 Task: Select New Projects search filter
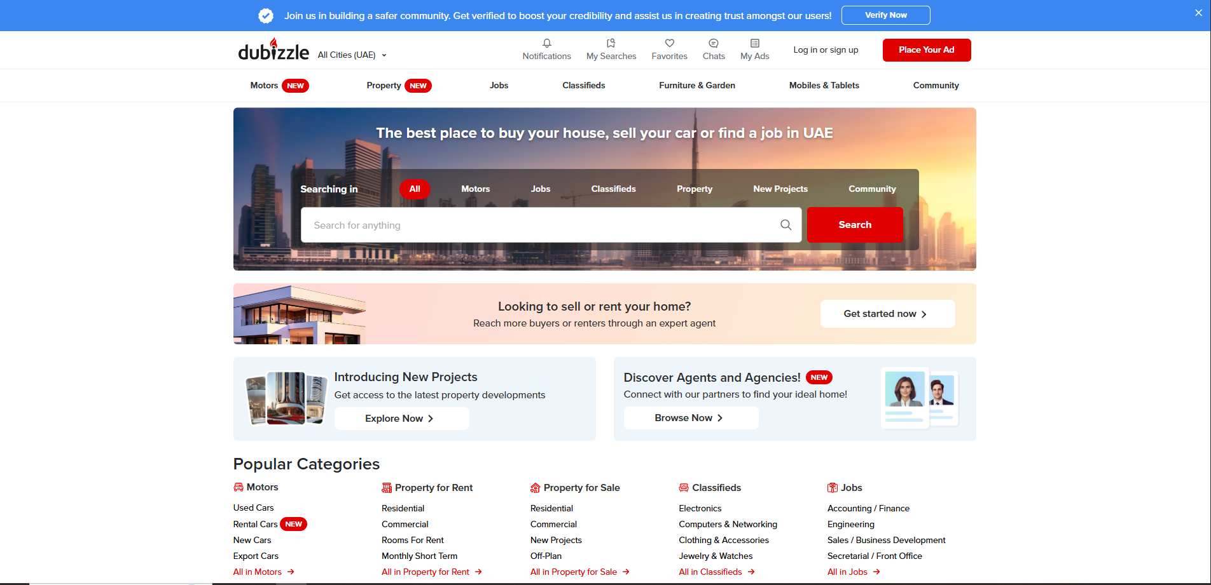[780, 189]
